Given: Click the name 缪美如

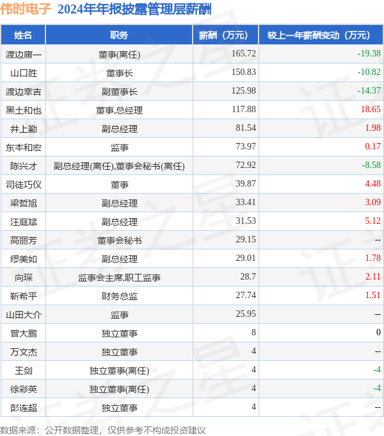Looking at the screenshot, I should (x=24, y=259).
